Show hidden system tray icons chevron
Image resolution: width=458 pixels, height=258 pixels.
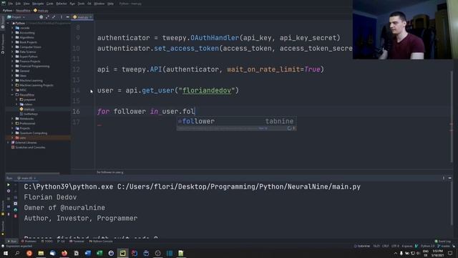click(x=396, y=253)
